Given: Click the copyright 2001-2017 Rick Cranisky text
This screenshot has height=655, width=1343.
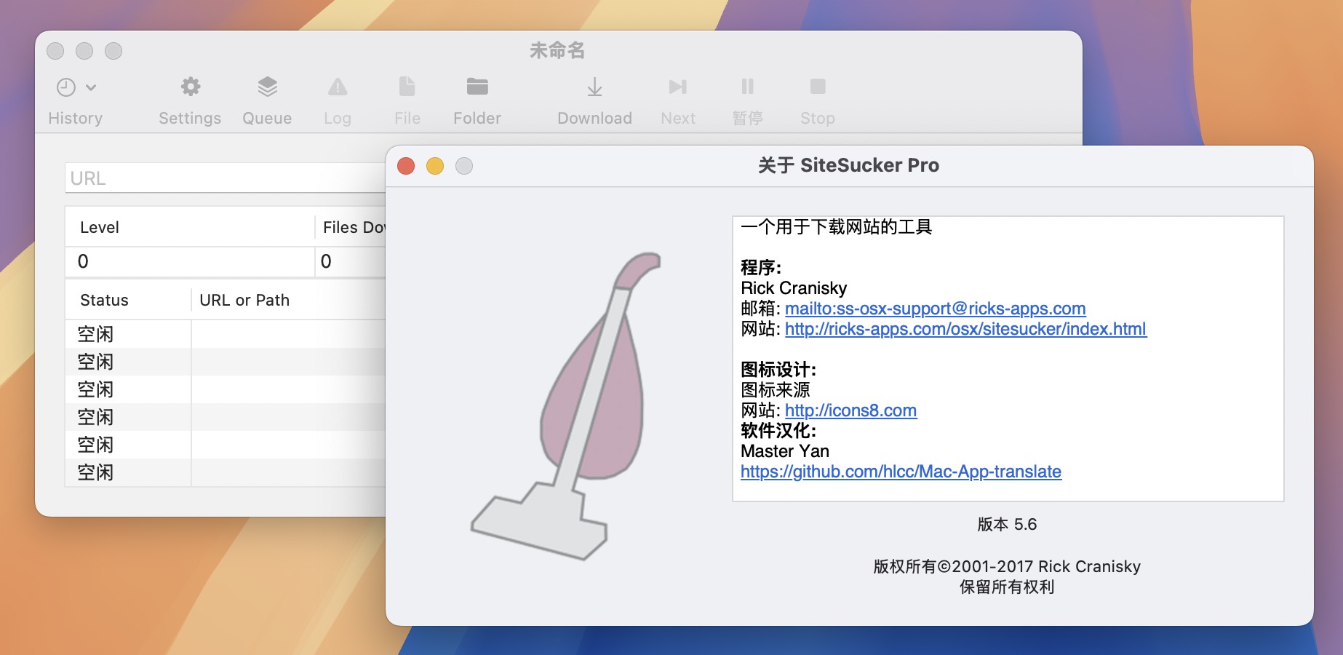Looking at the screenshot, I should pos(1007,566).
